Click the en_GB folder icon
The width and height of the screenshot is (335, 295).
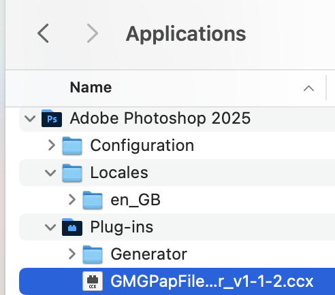(93, 200)
